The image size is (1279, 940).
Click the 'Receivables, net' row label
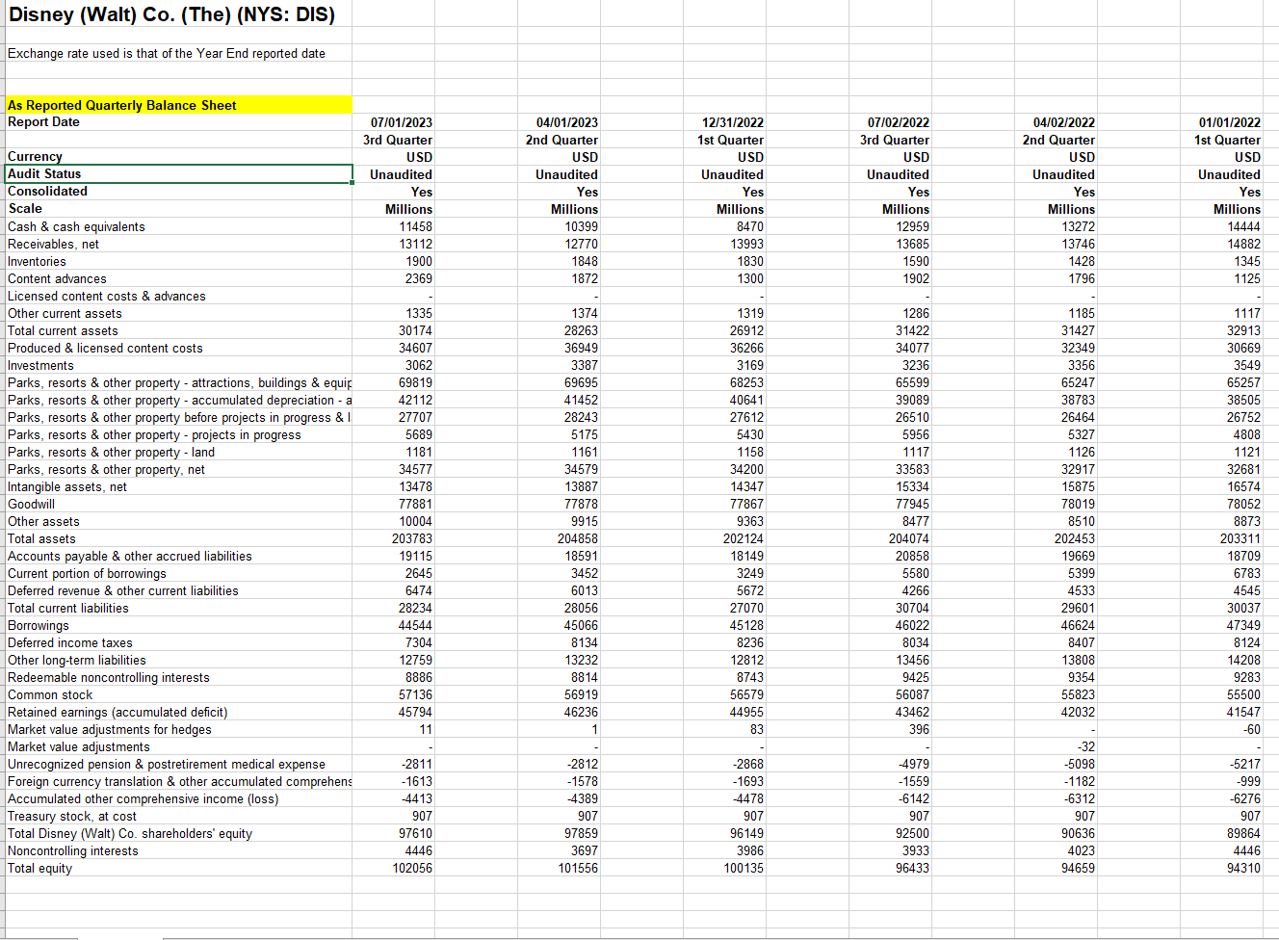tap(53, 244)
